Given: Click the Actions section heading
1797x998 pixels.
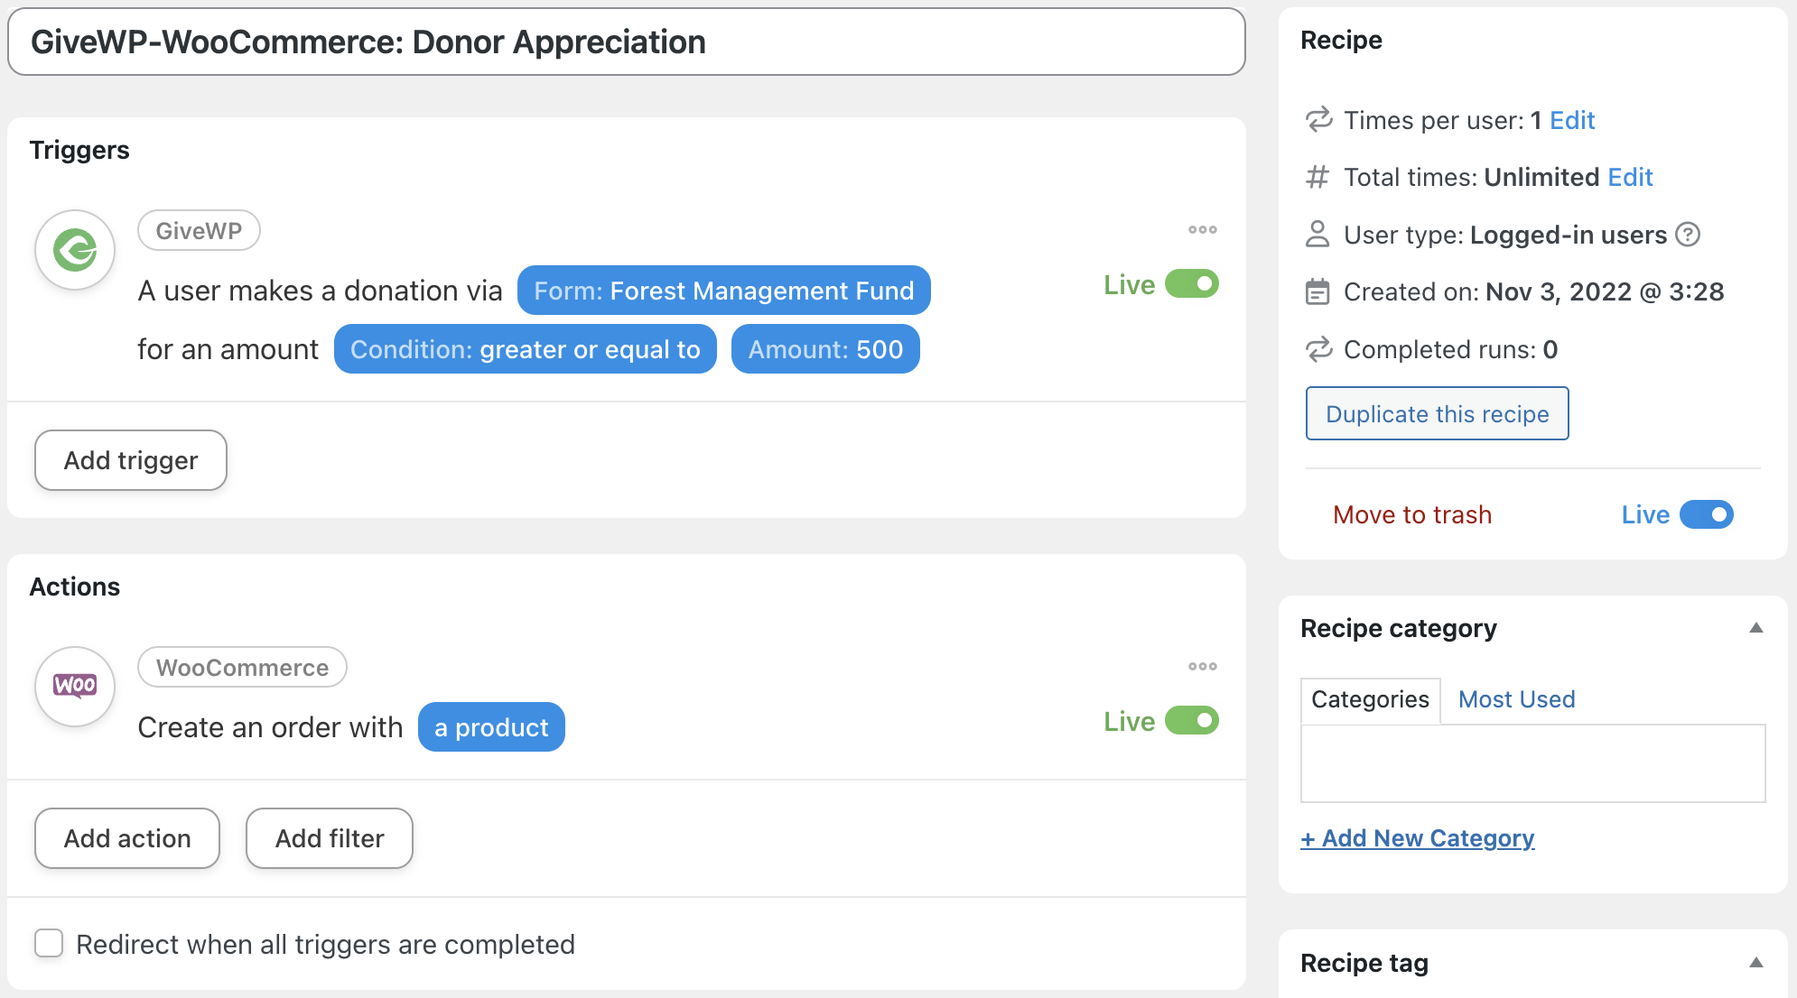Looking at the screenshot, I should (75, 587).
